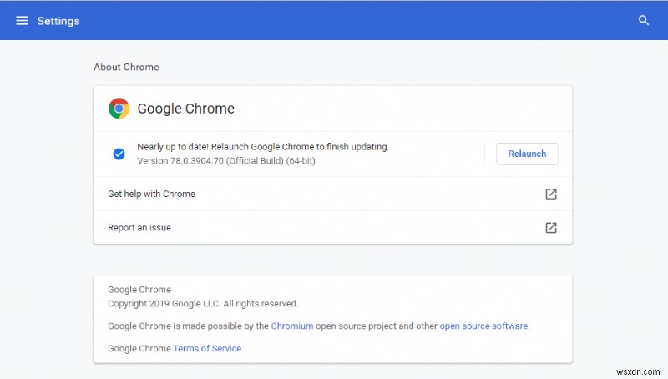Open the open source software link
This screenshot has width=668, height=379.
point(483,326)
